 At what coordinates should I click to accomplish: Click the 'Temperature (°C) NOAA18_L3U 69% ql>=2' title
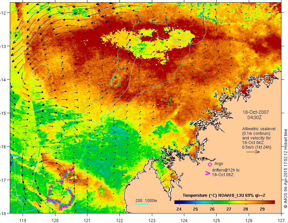tap(224, 195)
